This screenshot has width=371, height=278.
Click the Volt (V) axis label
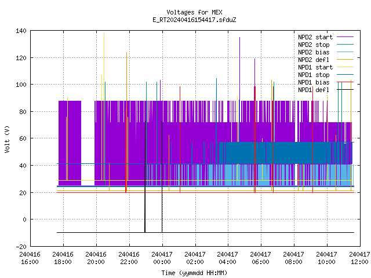[x=7, y=139]
